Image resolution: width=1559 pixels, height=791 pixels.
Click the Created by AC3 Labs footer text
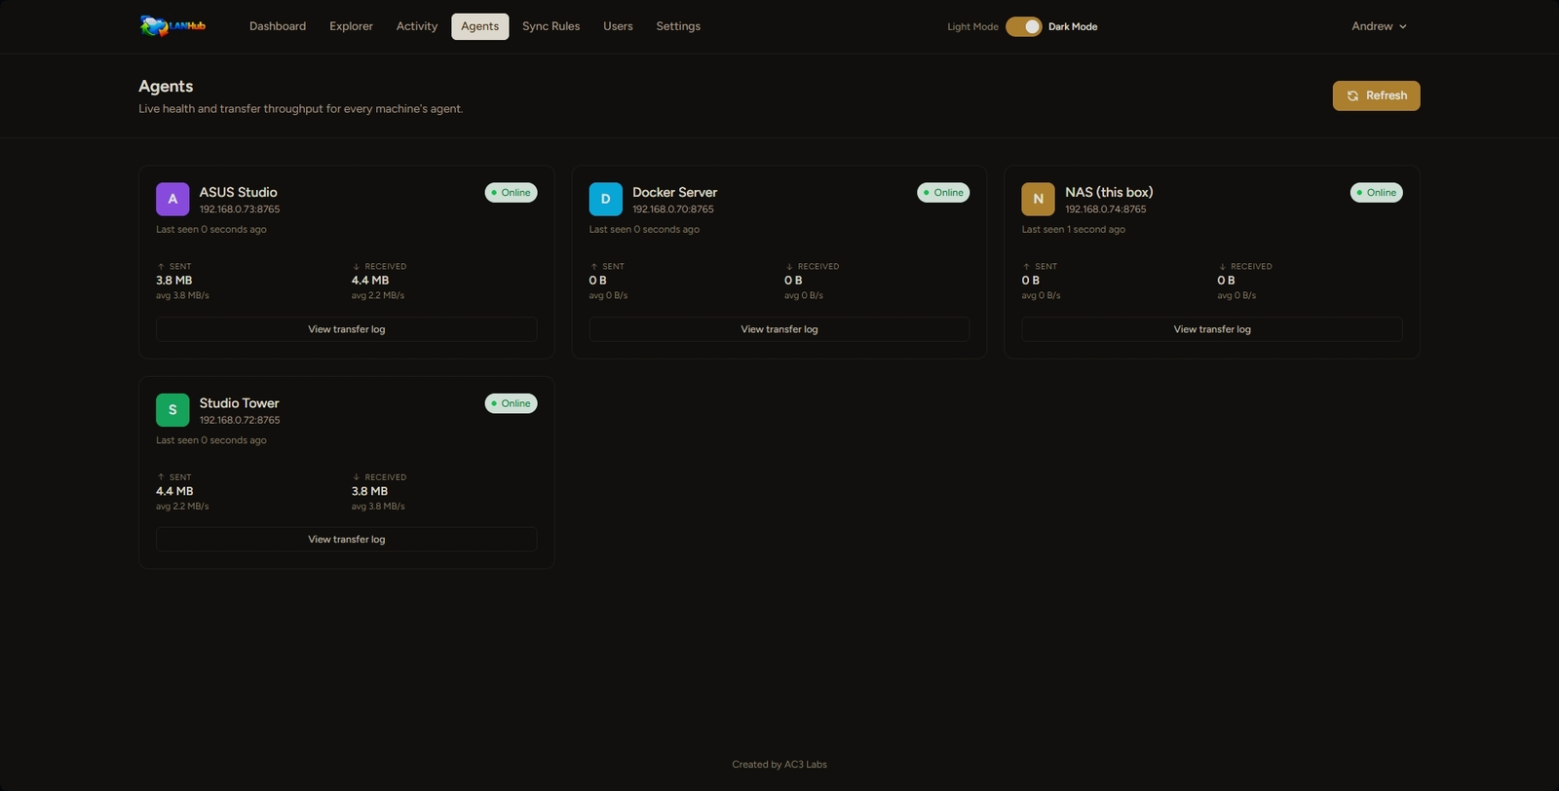pyautogui.click(x=779, y=765)
